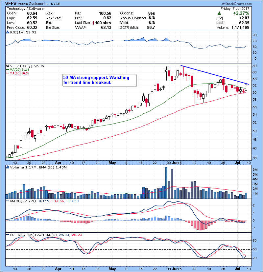
Task: Click the bar-chart icon beside Volume 1.17M
Action: pyautogui.click(x=8, y=167)
